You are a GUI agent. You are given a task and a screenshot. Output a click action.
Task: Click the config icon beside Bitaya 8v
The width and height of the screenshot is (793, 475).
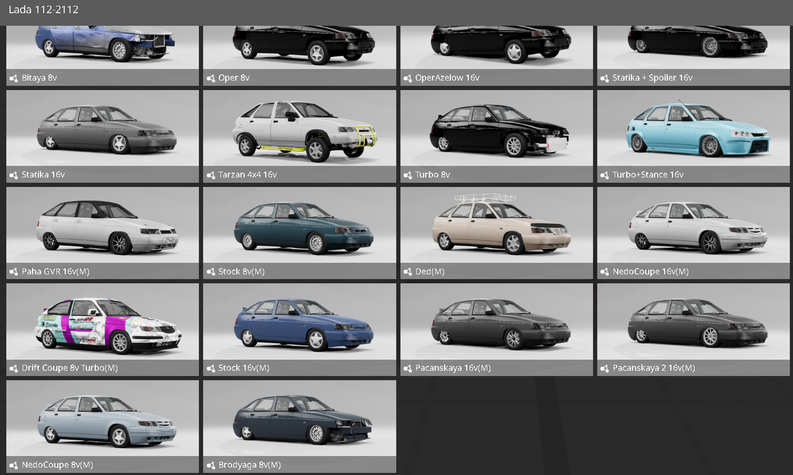(14, 78)
